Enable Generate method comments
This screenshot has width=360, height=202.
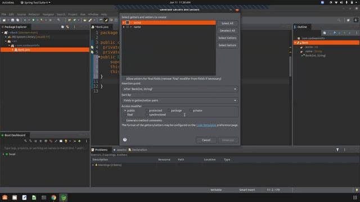pos(124,120)
